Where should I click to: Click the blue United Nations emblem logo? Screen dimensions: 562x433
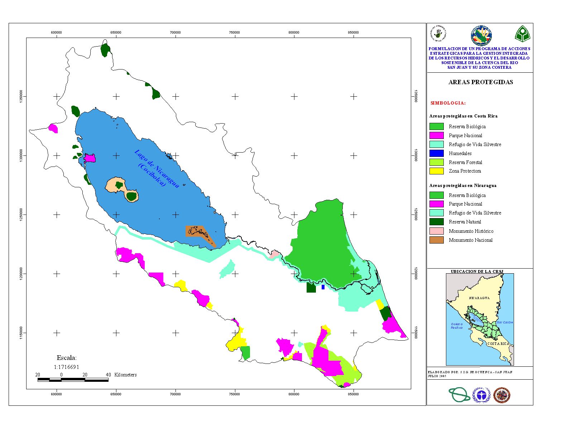tap(481, 395)
